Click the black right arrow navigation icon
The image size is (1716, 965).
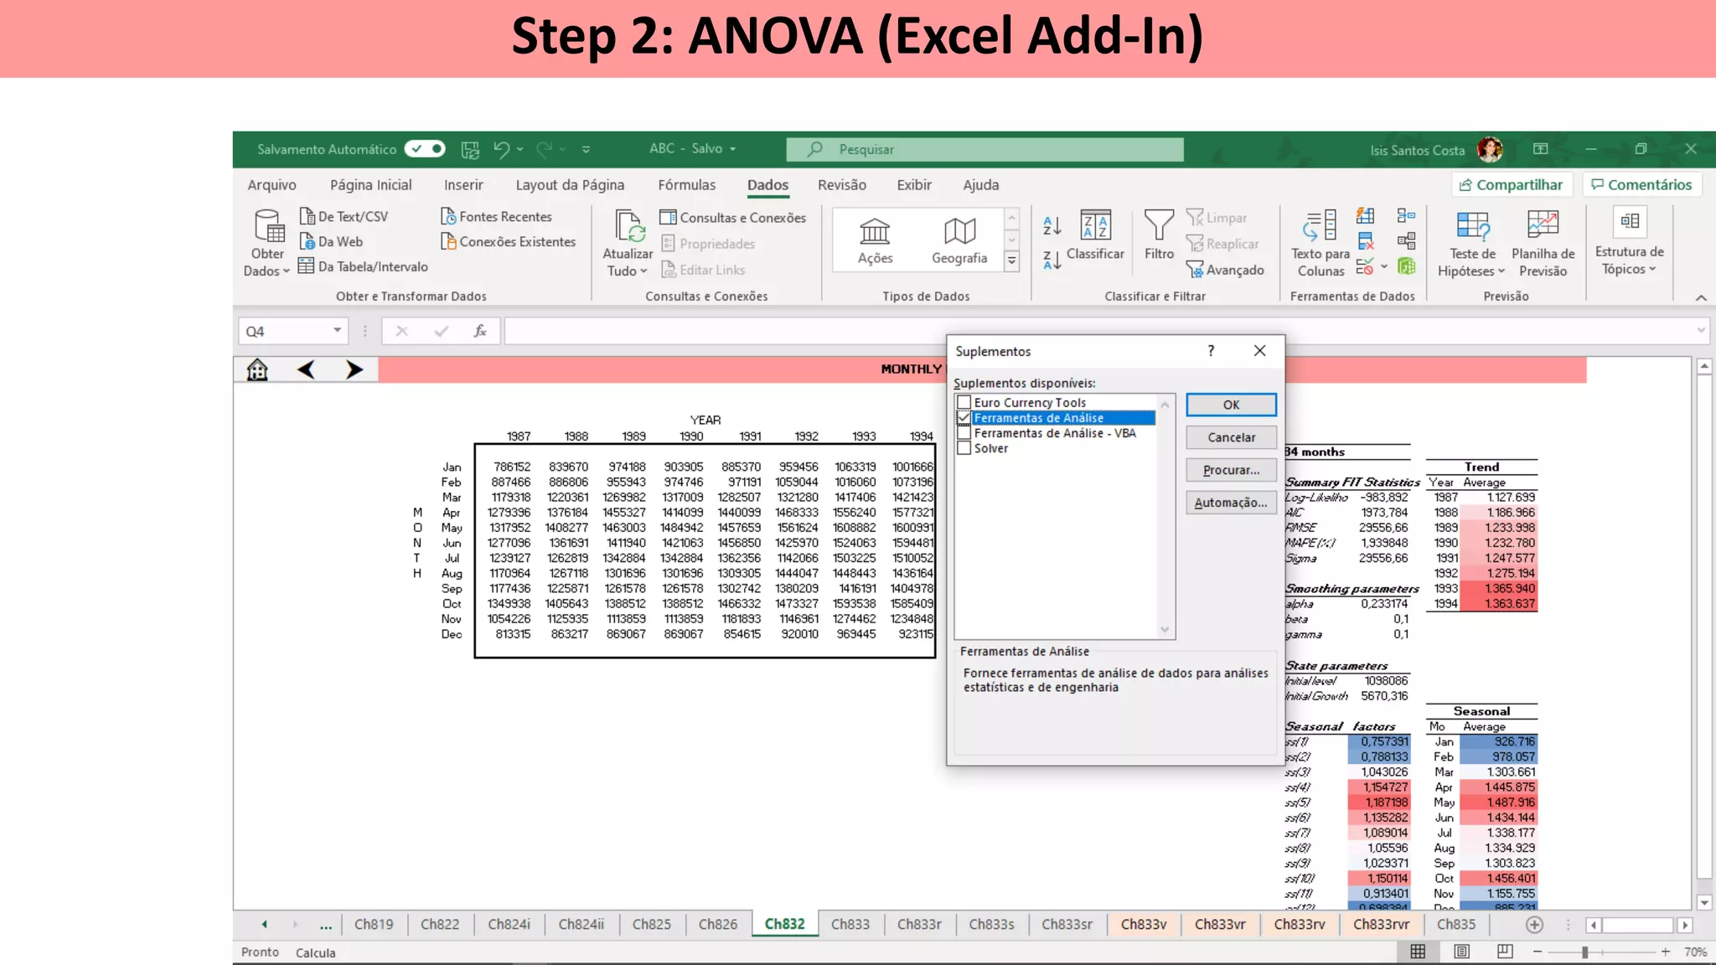click(x=354, y=369)
